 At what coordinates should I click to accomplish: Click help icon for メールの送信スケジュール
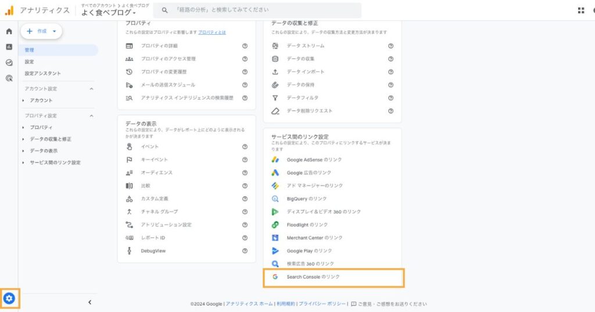[x=245, y=85]
